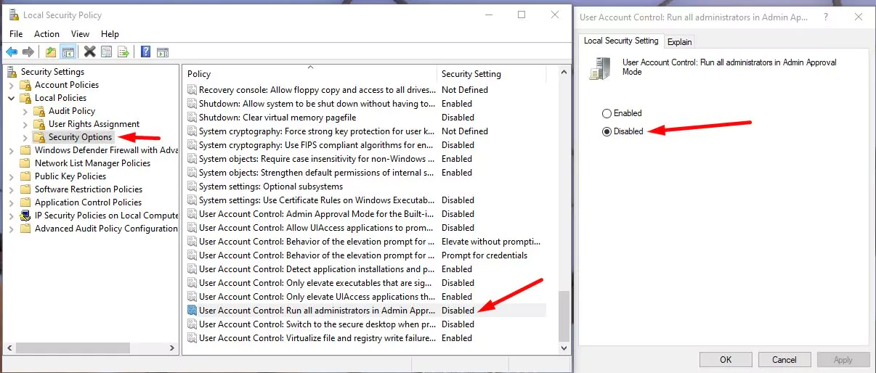Expand the Windows Defender Firewall node

pyautogui.click(x=11, y=150)
